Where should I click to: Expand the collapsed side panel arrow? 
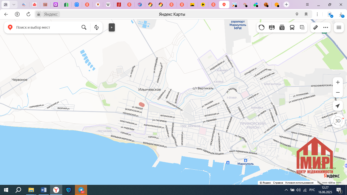pyautogui.click(x=112, y=27)
